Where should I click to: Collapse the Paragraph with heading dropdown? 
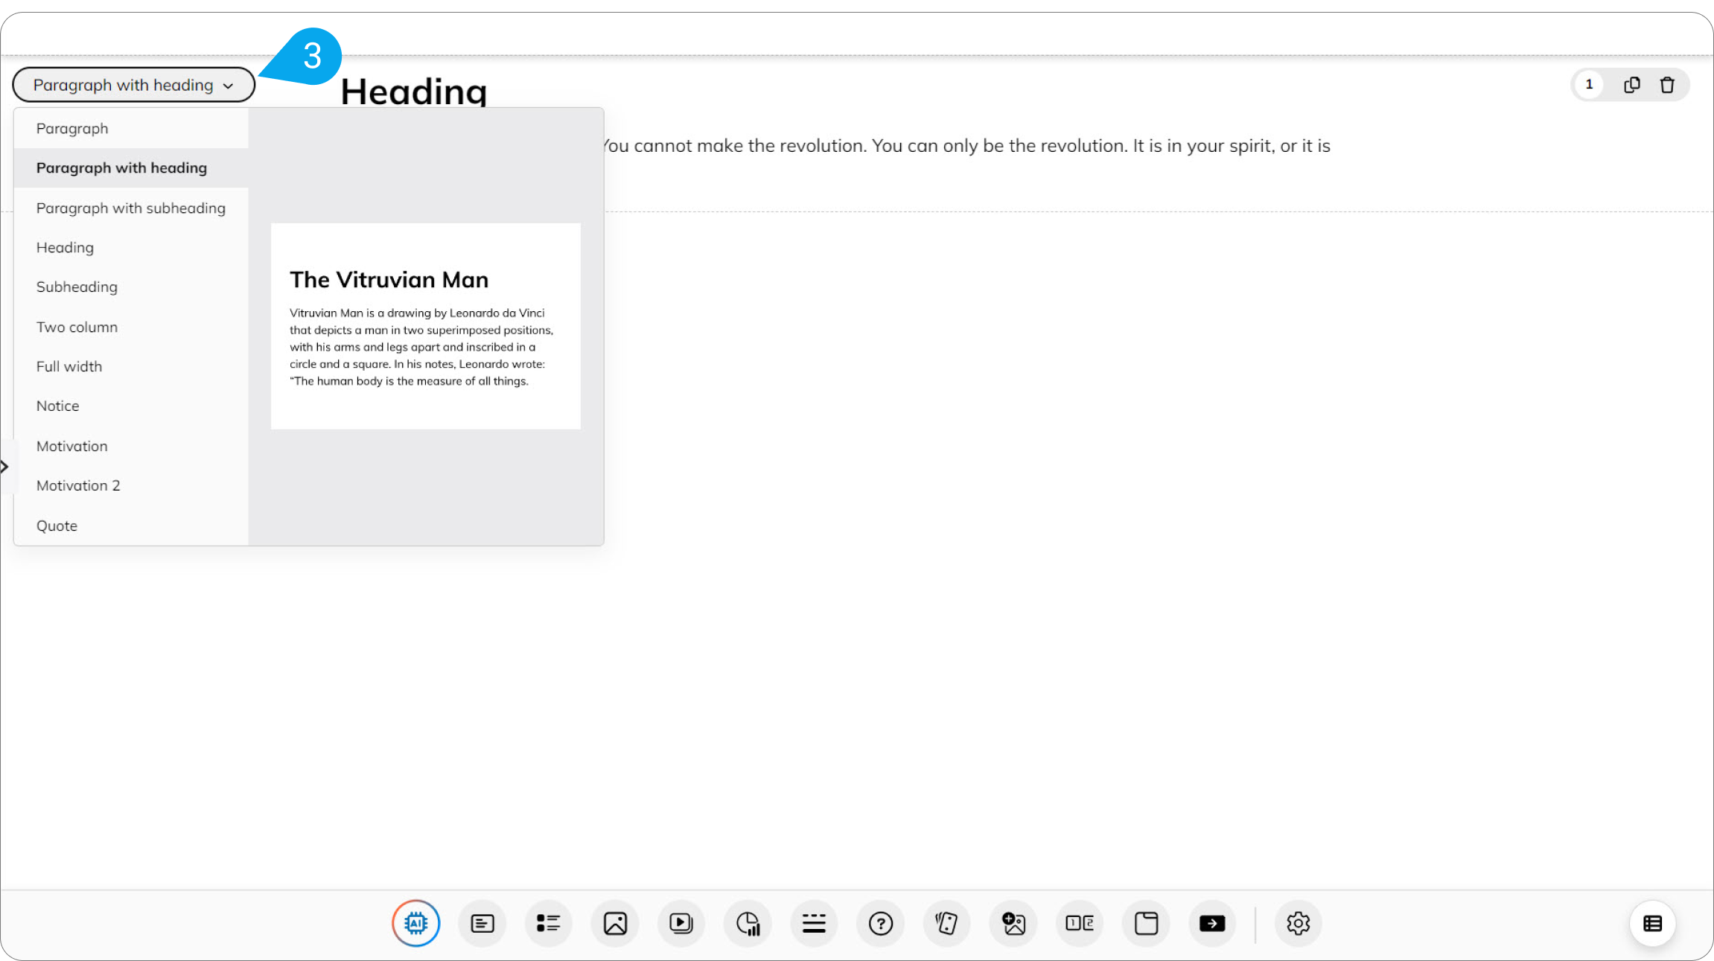pos(134,85)
